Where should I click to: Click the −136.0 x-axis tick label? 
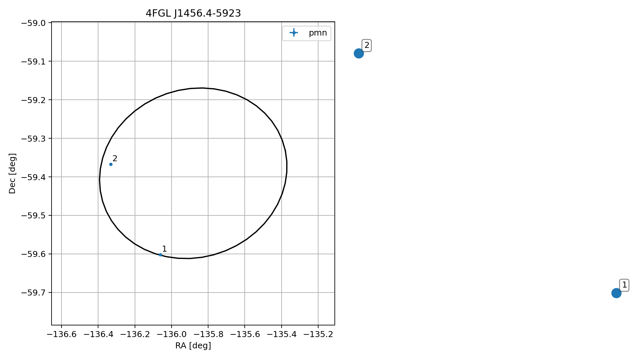[172, 334]
